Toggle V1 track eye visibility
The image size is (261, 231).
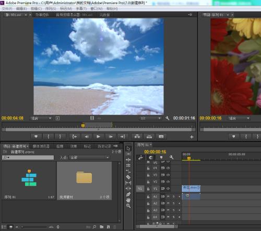(x=168, y=189)
